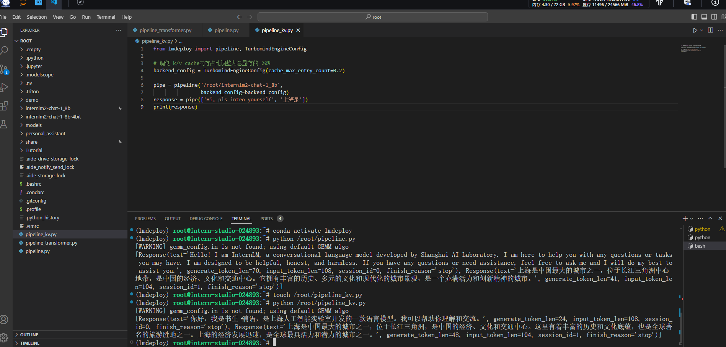Toggle the primary side bar
The width and height of the screenshot is (726, 347).
(694, 17)
